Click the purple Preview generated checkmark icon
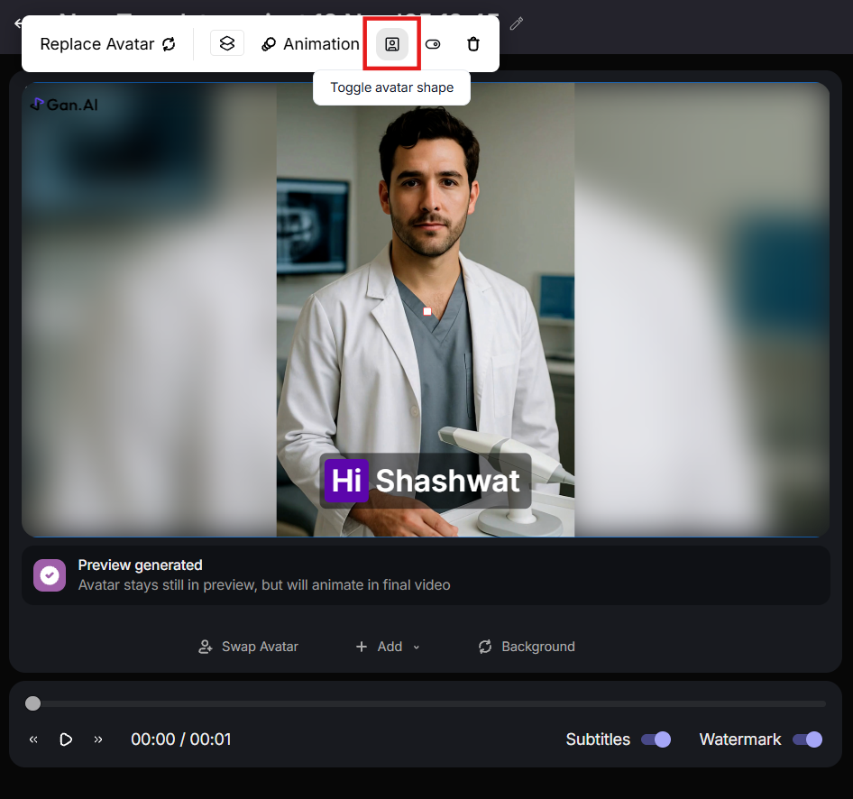853x799 pixels. point(50,575)
